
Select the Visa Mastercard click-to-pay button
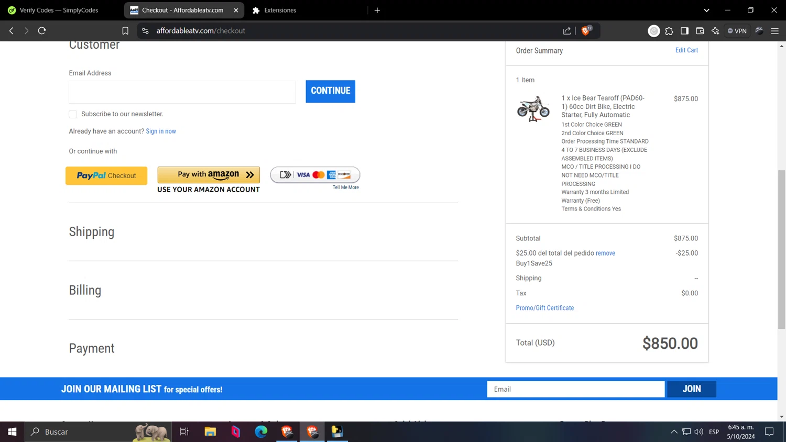(x=315, y=175)
